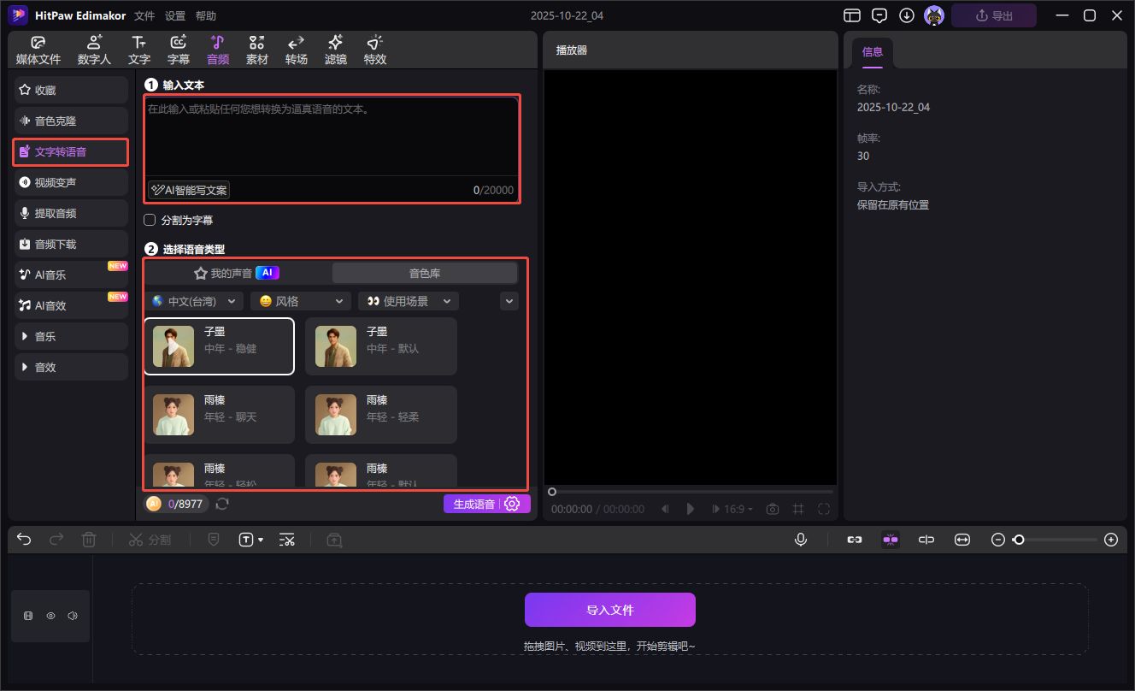This screenshot has height=691, width=1135.
Task: Open the 设置 menu in title bar
Action: tap(175, 15)
